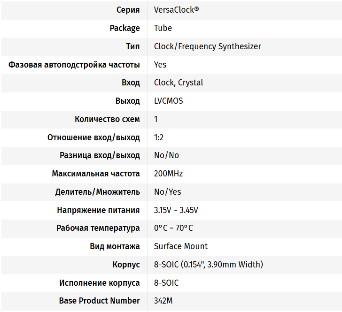Select the Surface Mount value
Image resolution: width=342 pixels, height=312 pixels.
pyautogui.click(x=180, y=246)
